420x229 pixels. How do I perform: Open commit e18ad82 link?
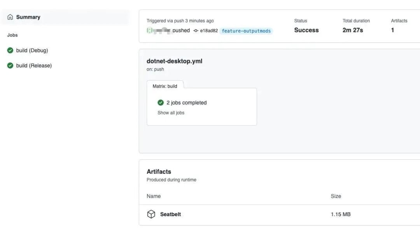tap(209, 31)
